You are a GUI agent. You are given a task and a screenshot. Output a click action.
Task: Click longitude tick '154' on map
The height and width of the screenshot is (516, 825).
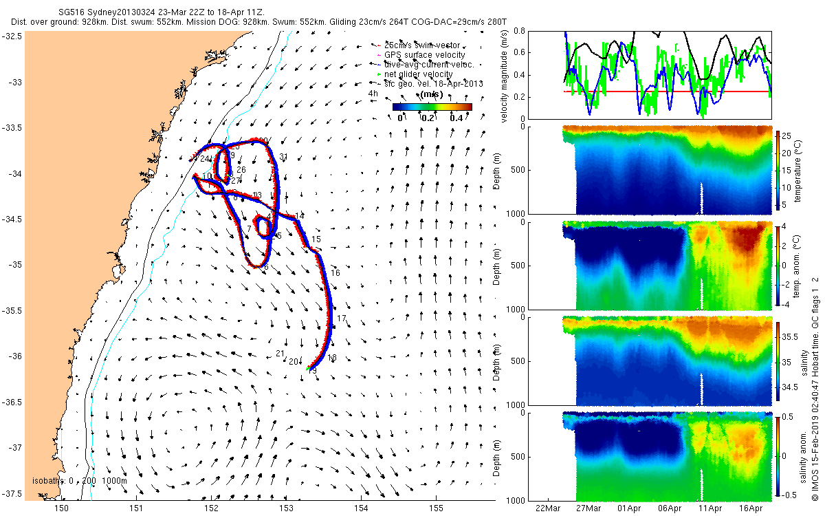[362, 508]
